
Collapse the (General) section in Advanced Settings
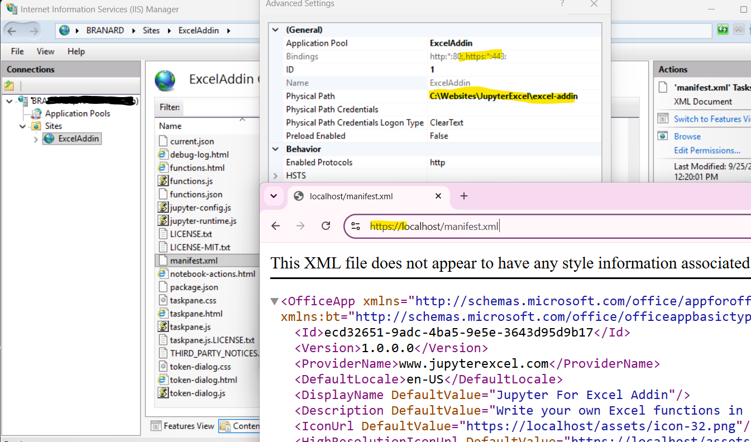pyautogui.click(x=275, y=30)
